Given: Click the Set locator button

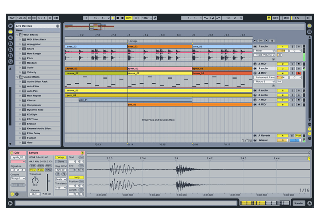Looking at the screenshot, I should [261, 40].
